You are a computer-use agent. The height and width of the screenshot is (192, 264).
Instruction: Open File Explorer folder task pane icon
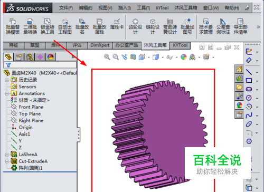(239, 87)
